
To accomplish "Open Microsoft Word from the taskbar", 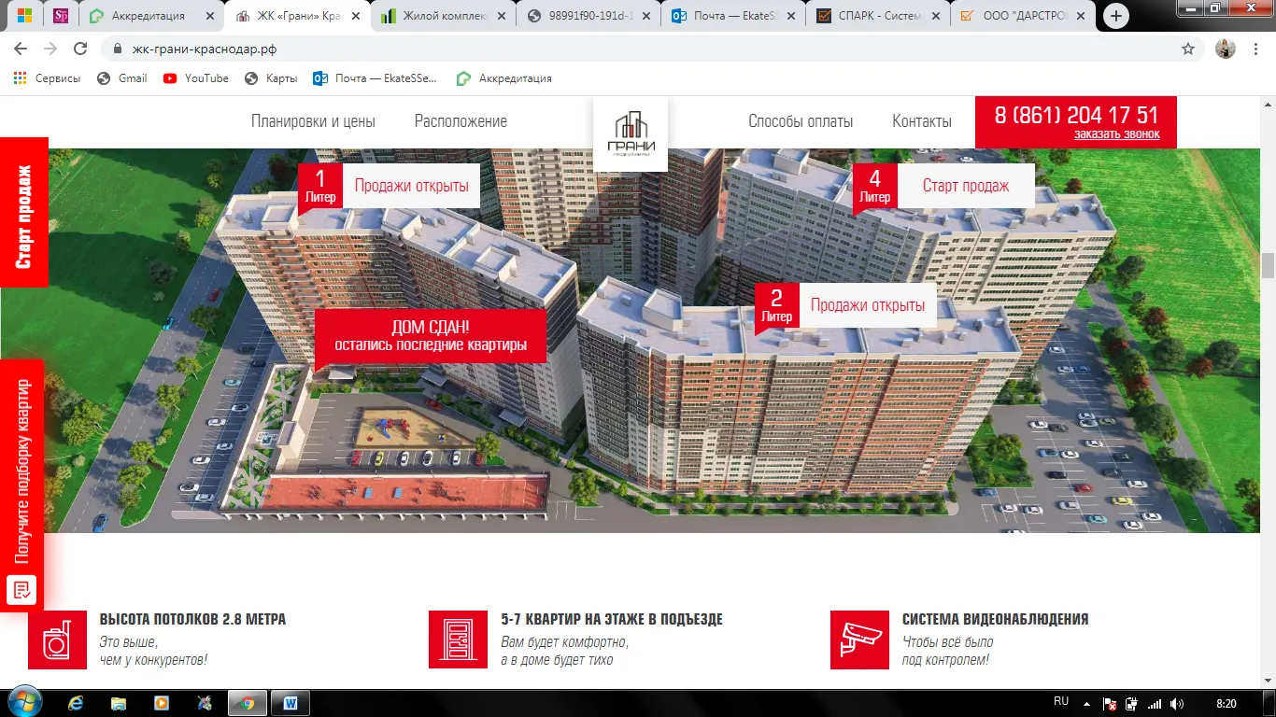I will tap(290, 702).
